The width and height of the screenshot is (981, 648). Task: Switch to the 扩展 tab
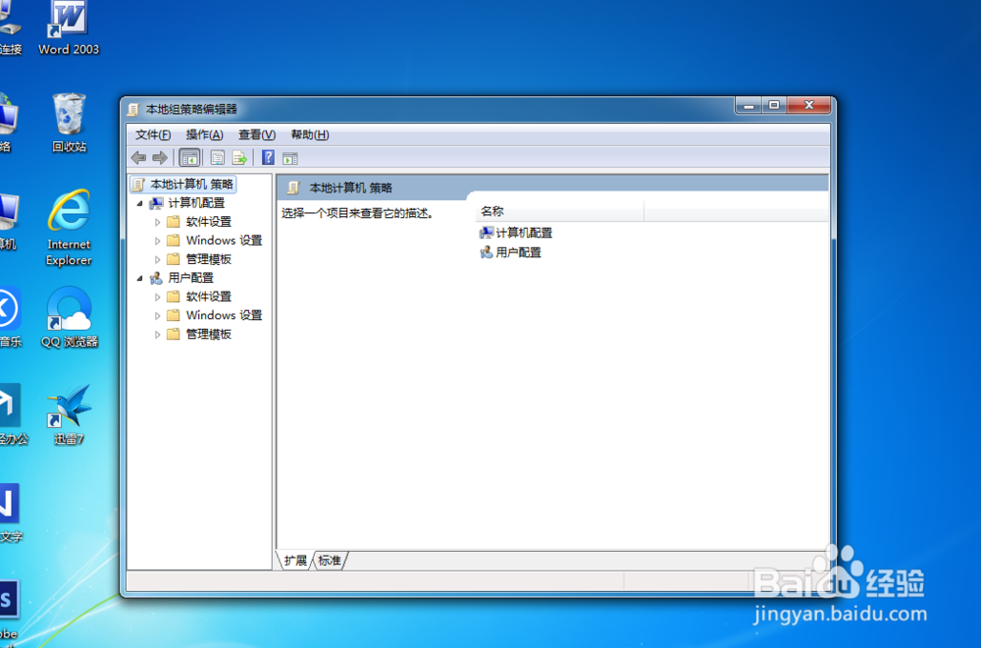(295, 561)
